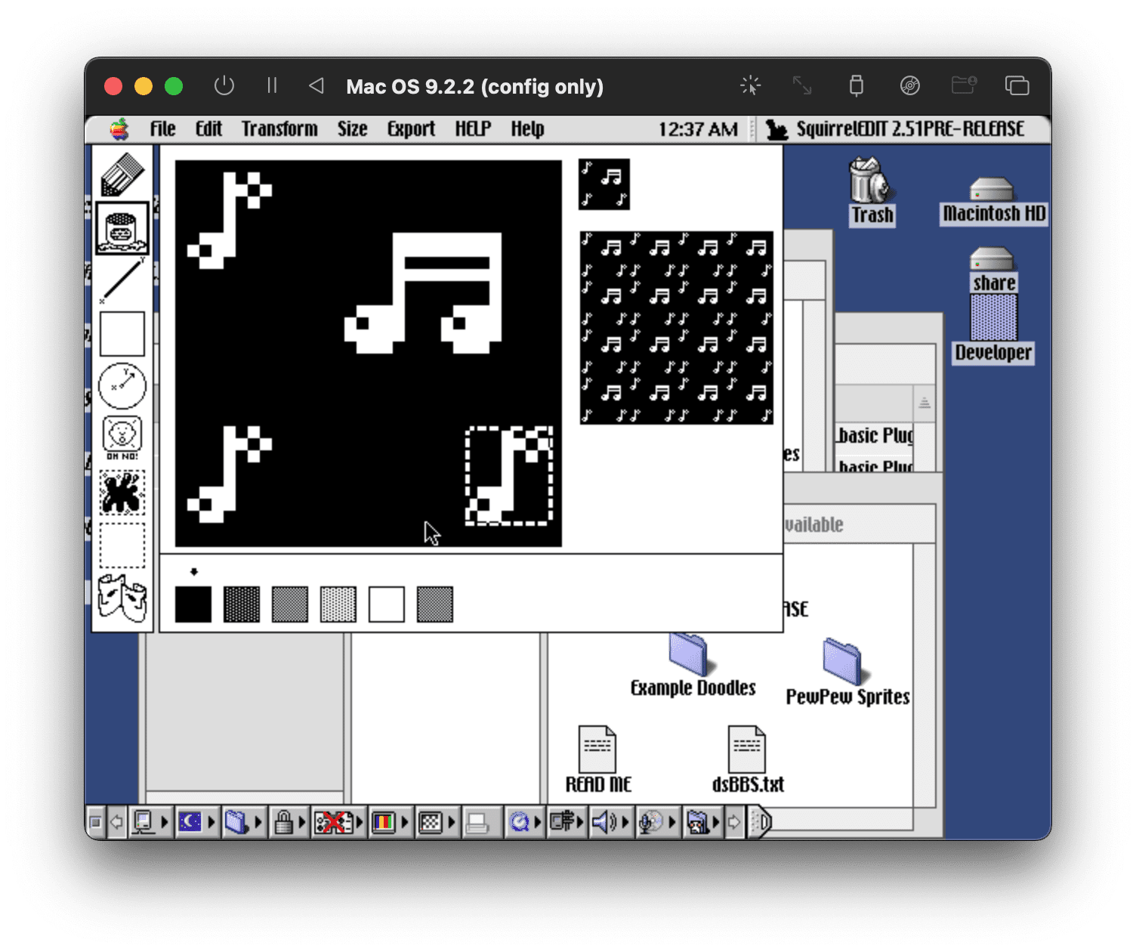
Task: Select the Circle tool
Action: point(122,386)
